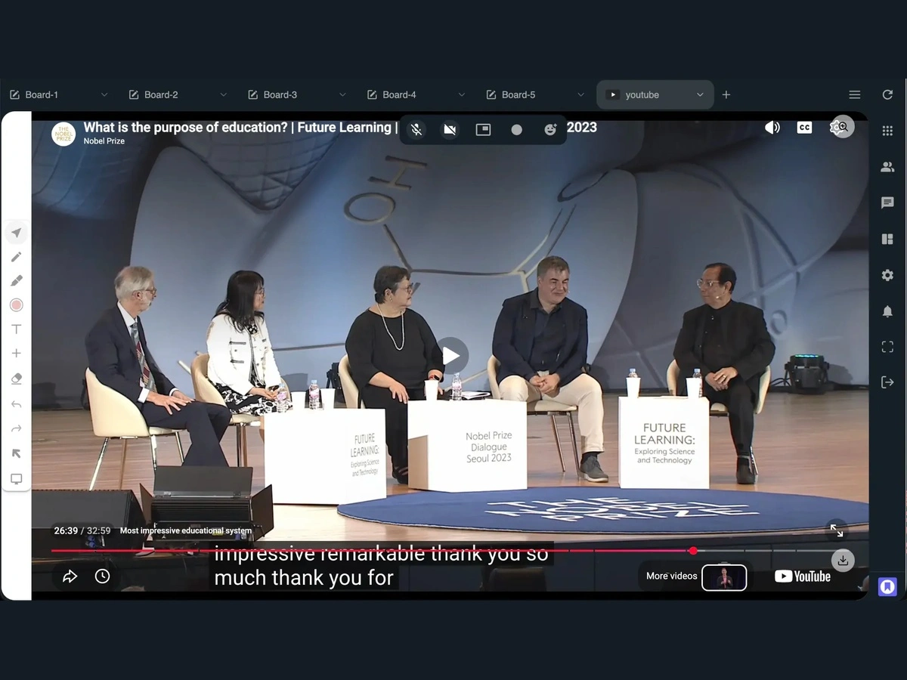Unmute the microphone
Viewport: 907px width, 680px height.
(416, 129)
